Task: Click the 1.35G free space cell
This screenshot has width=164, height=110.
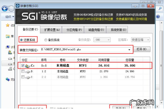Action: tap(104, 77)
